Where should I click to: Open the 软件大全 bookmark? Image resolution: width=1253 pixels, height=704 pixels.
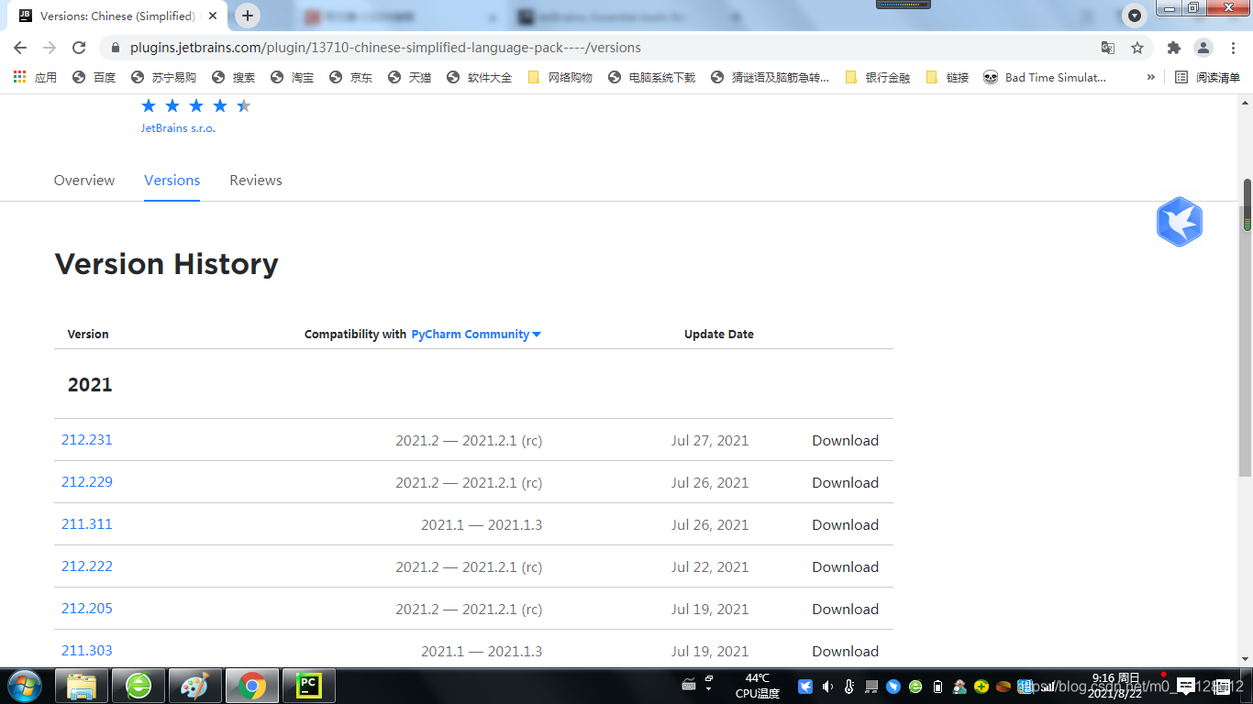click(x=479, y=77)
